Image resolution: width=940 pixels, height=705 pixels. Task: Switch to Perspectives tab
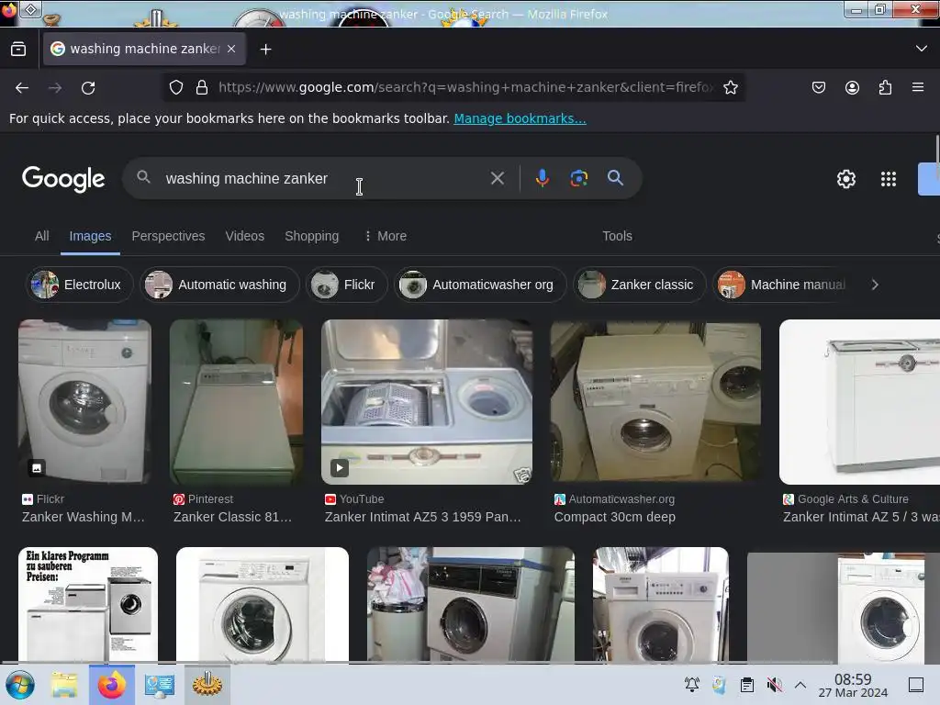(x=168, y=236)
